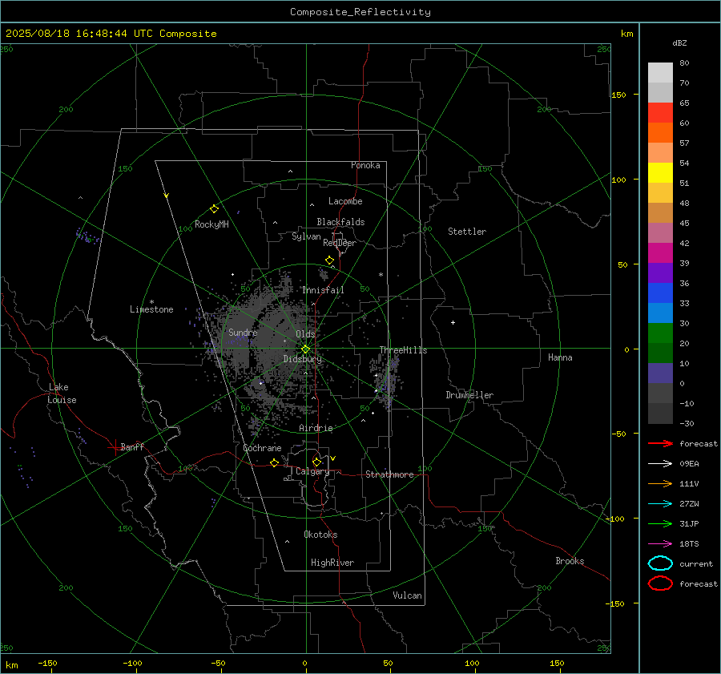Image resolution: width=721 pixels, height=674 pixels.
Task: Select the RedDeer city label
Action: 340,243
